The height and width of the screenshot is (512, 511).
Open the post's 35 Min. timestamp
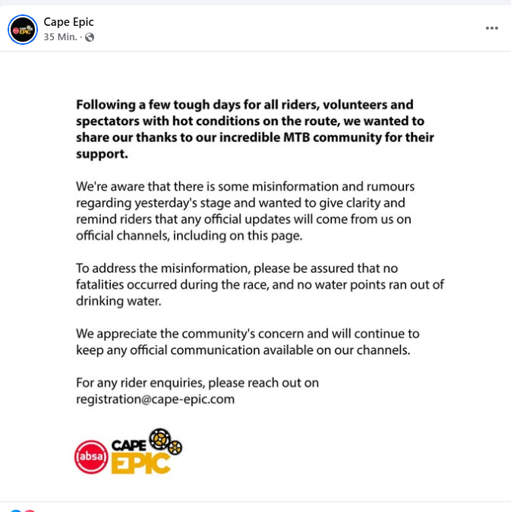(60, 36)
